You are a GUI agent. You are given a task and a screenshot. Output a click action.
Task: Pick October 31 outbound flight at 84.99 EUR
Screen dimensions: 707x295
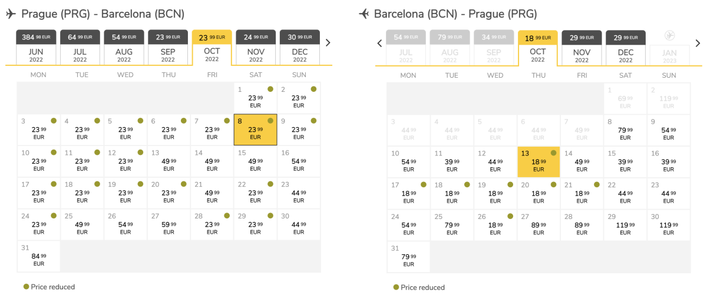(x=39, y=257)
